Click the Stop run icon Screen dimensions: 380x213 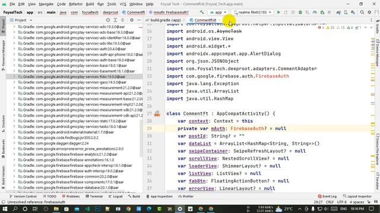click(329, 12)
